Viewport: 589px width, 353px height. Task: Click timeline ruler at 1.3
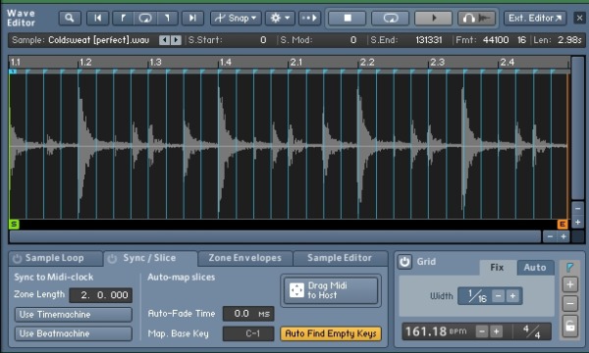tap(155, 62)
